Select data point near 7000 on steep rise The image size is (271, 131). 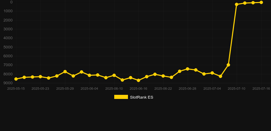click(x=228, y=65)
